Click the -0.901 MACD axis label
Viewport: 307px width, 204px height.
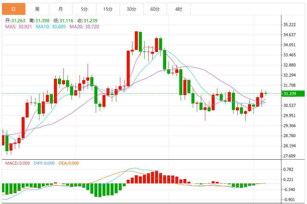coord(289,200)
